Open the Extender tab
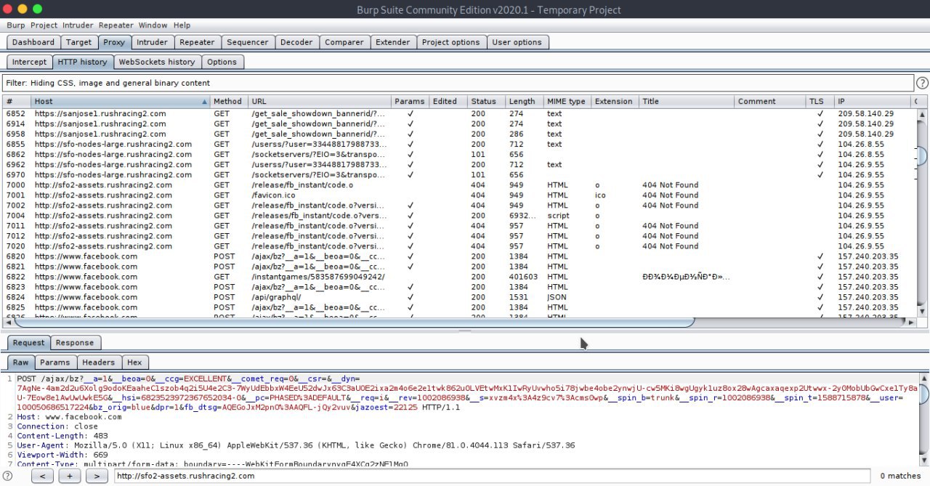The height and width of the screenshot is (486, 930). 392,42
